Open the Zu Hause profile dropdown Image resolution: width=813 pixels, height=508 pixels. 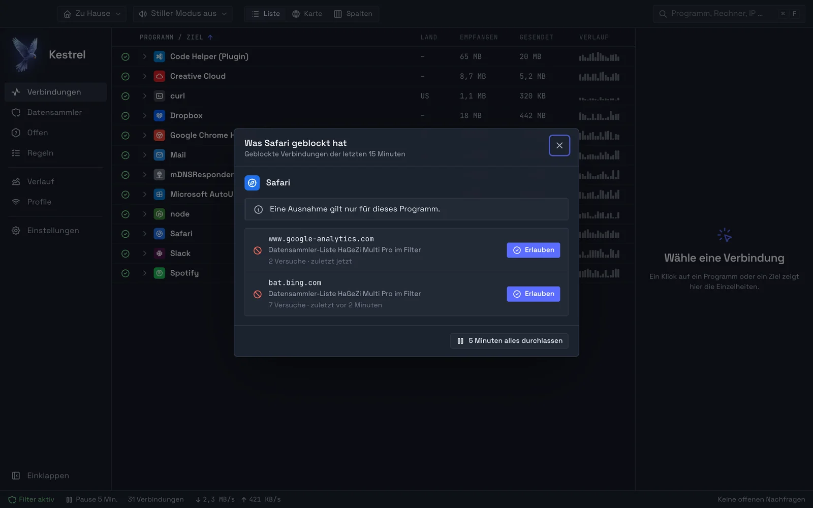(x=92, y=14)
